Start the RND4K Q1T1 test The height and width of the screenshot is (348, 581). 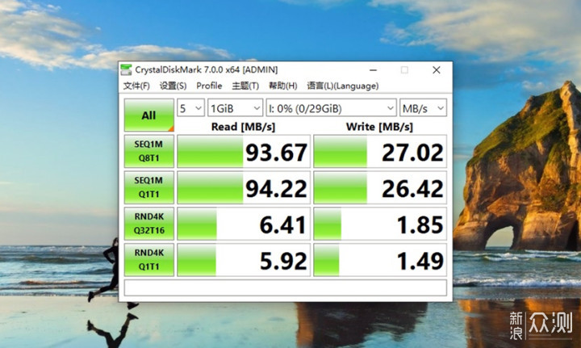pos(148,260)
